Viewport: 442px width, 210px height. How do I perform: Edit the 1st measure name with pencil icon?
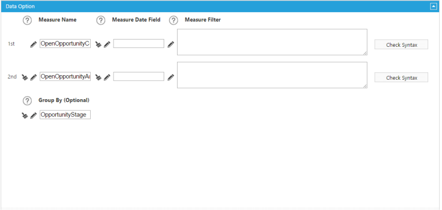pyautogui.click(x=33, y=44)
